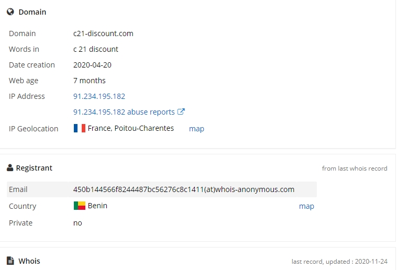Click the France flag icon

pos(80,128)
